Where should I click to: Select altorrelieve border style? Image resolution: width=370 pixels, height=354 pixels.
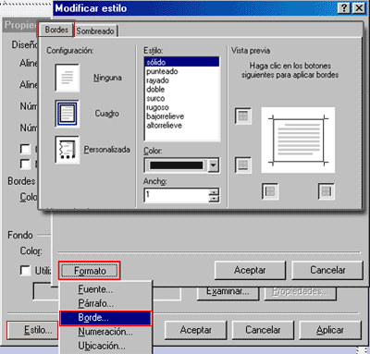pos(182,125)
